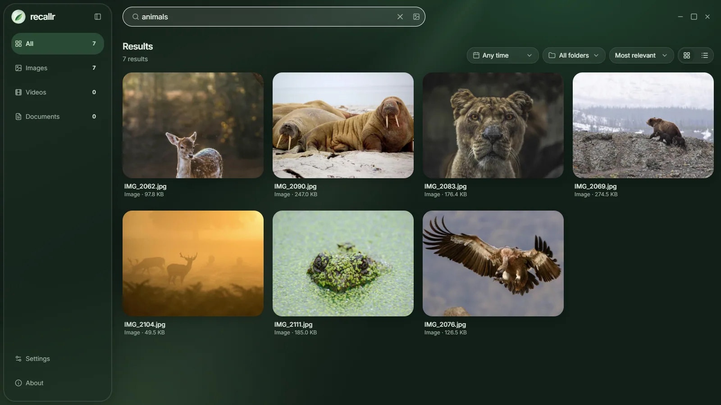
Task: Open the All folders filter dropdown
Action: (x=574, y=55)
